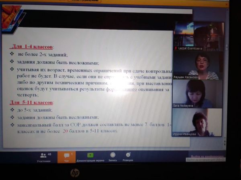The width and height of the screenshot is (241, 180).
Task: Start Демонстрация экрана screen sharing
Action: tap(91, 156)
